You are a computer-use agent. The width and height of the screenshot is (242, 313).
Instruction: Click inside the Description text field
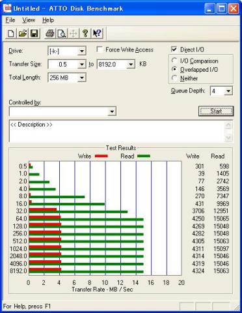click(x=117, y=131)
